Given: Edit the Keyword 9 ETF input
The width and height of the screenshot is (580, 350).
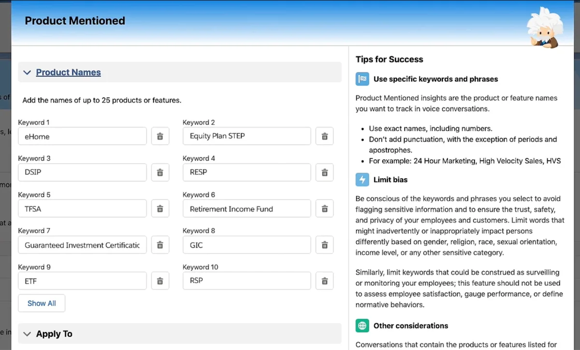Looking at the screenshot, I should [x=82, y=280].
